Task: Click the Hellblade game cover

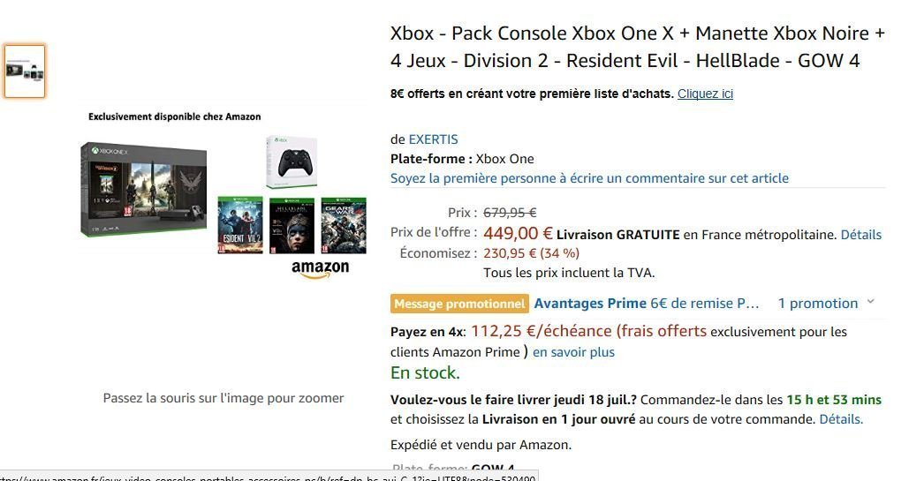Action: pos(292,226)
